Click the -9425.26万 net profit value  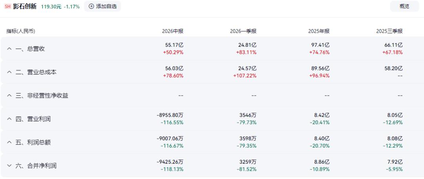tap(170, 162)
